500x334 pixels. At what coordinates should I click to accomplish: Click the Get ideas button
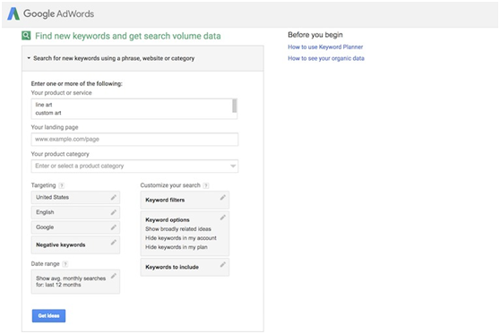tap(48, 315)
